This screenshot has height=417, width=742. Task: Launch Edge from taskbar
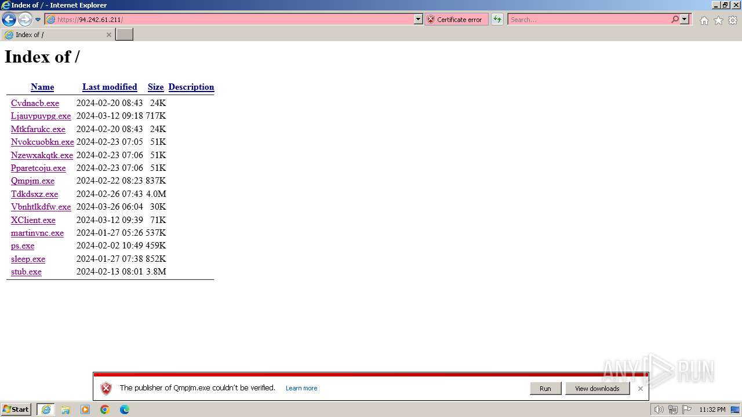tap(125, 409)
